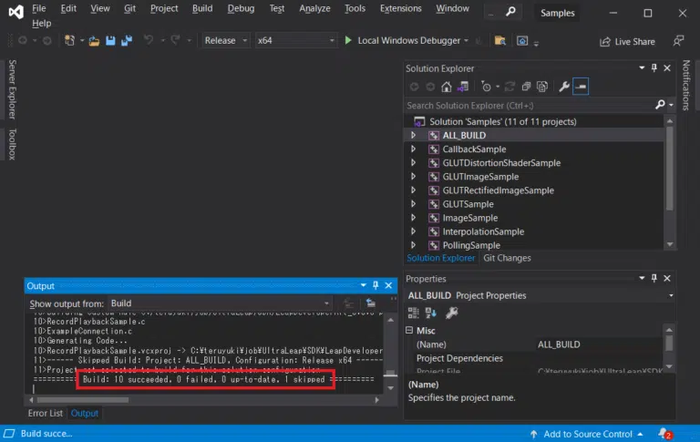Open the Release configuration dropdown

(225, 40)
